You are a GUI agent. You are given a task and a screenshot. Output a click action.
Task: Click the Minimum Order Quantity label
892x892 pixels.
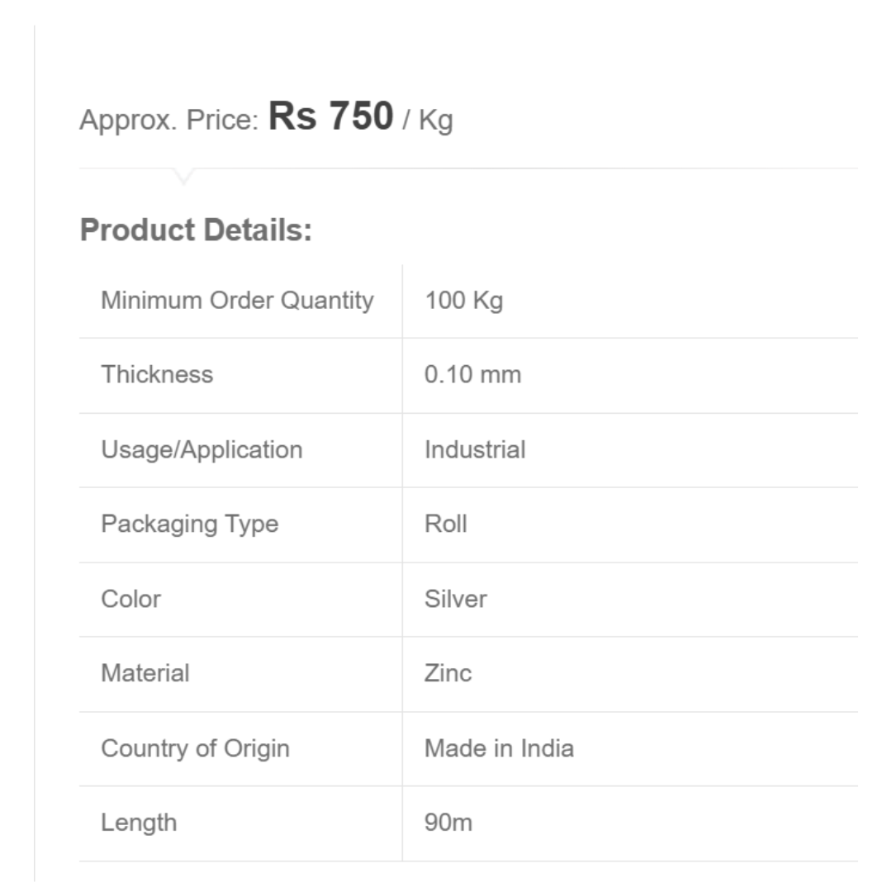(237, 301)
